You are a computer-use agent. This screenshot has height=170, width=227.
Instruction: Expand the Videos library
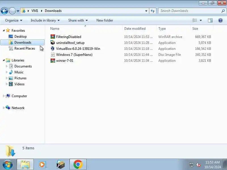tap(7, 84)
